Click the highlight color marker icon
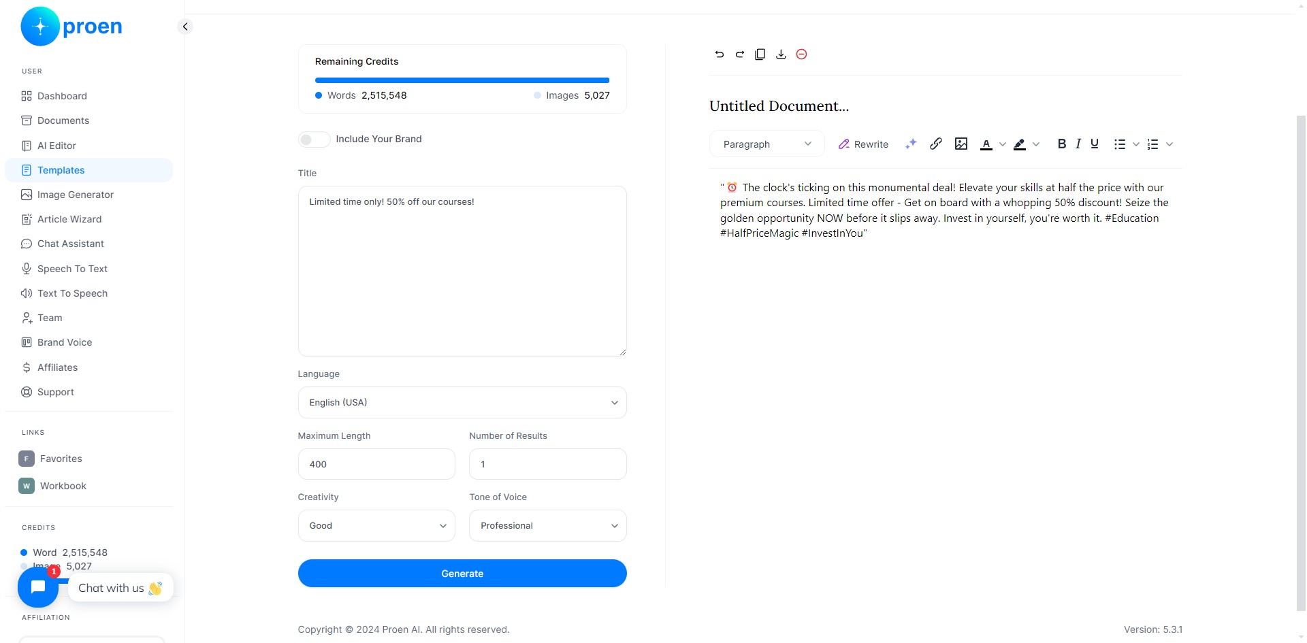 point(1020,144)
